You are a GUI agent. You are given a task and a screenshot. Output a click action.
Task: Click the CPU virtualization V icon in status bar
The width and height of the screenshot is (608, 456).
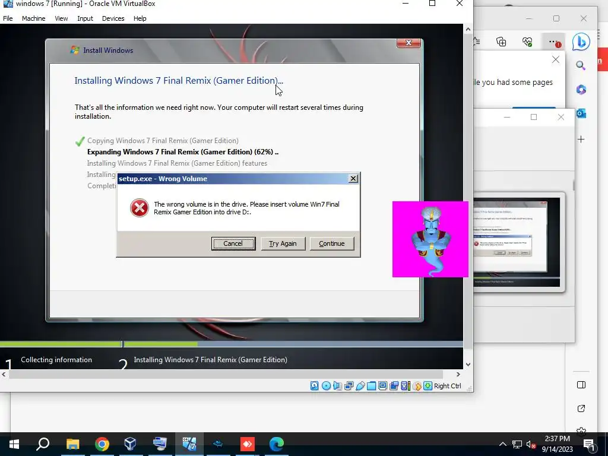[x=406, y=386]
